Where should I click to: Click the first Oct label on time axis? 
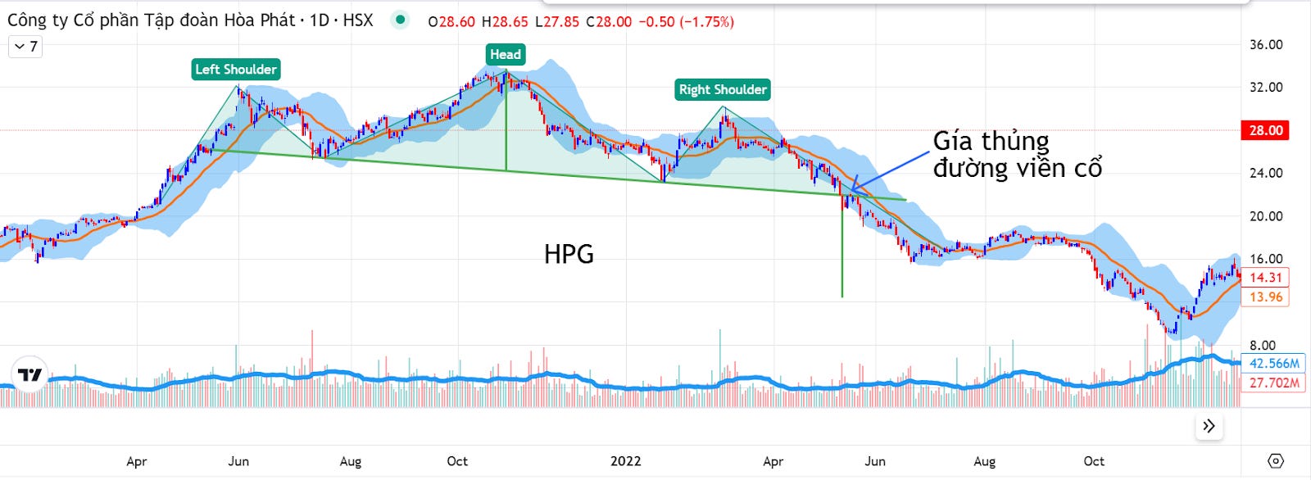457,461
